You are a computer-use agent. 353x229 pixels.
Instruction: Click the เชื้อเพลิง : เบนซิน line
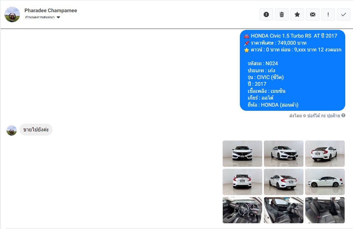tap(267, 91)
